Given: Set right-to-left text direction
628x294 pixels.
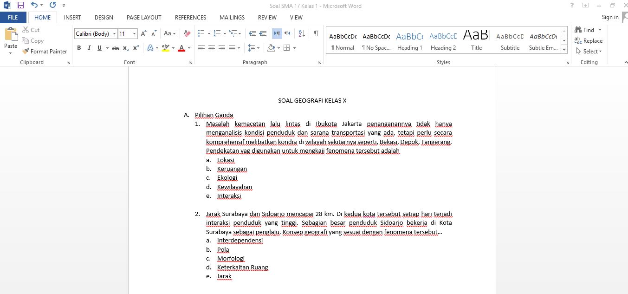Looking at the screenshot, I should tap(287, 34).
